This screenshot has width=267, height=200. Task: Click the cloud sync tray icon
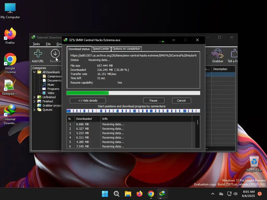click(x=221, y=194)
